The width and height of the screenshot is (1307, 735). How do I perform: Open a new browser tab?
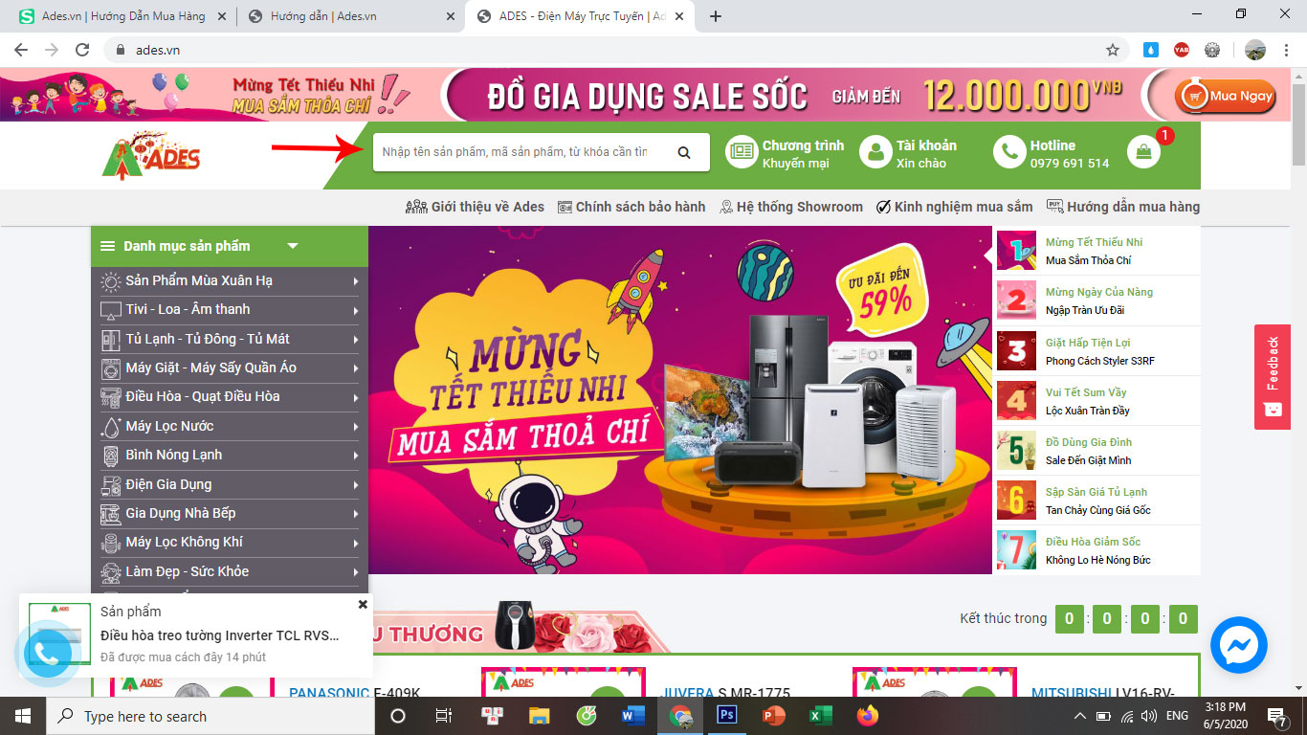[x=715, y=16]
